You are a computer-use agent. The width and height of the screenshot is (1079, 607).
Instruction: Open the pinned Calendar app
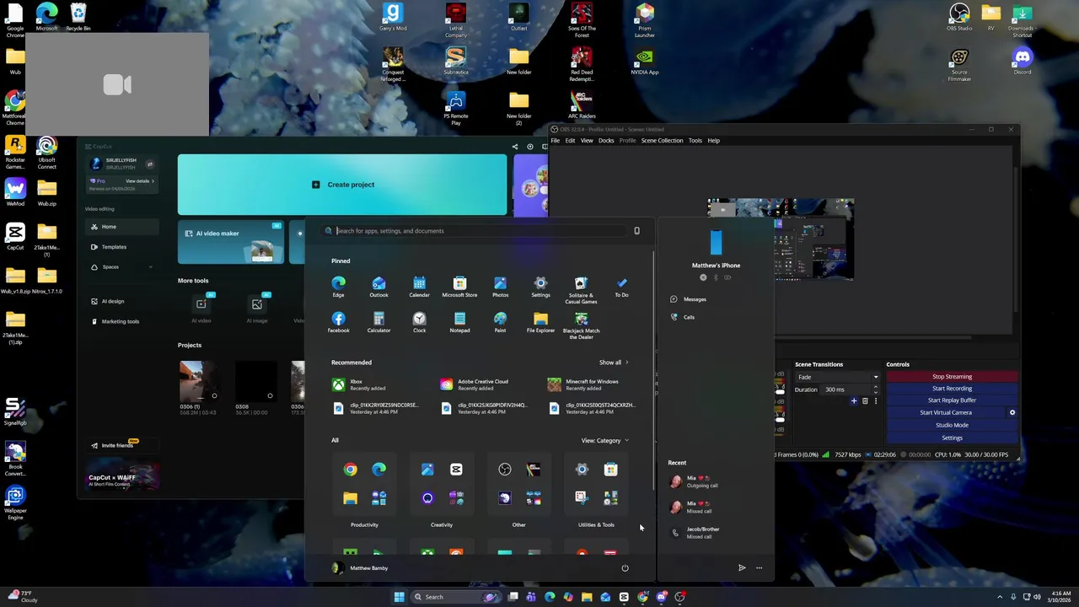[x=419, y=287]
